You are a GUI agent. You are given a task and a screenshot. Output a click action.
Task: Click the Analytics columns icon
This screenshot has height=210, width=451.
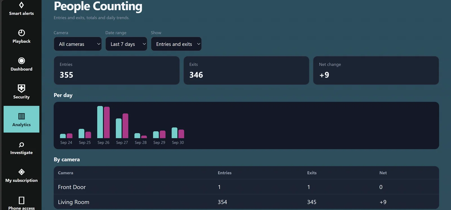[21, 116]
